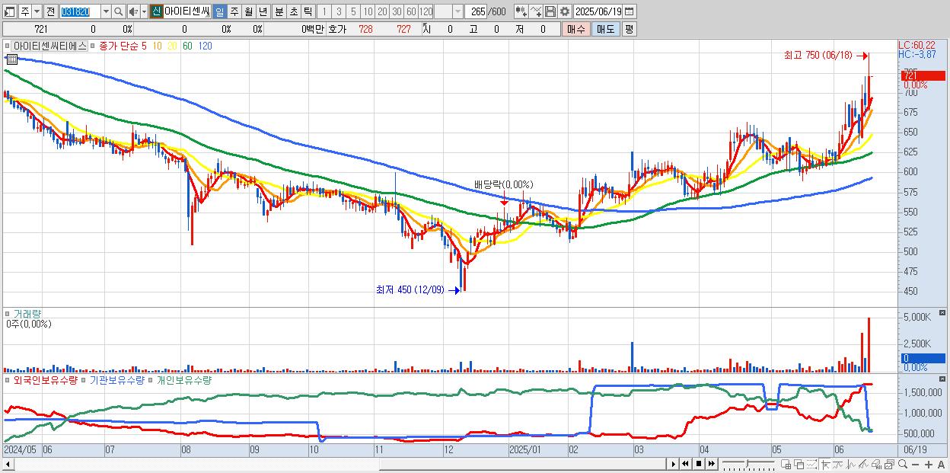Click the overlapping windows icon

point(799,465)
